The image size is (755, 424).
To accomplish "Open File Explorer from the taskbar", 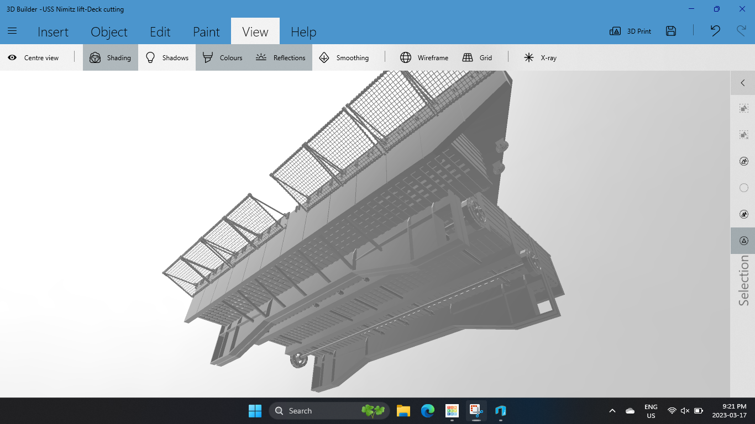I will 403,411.
